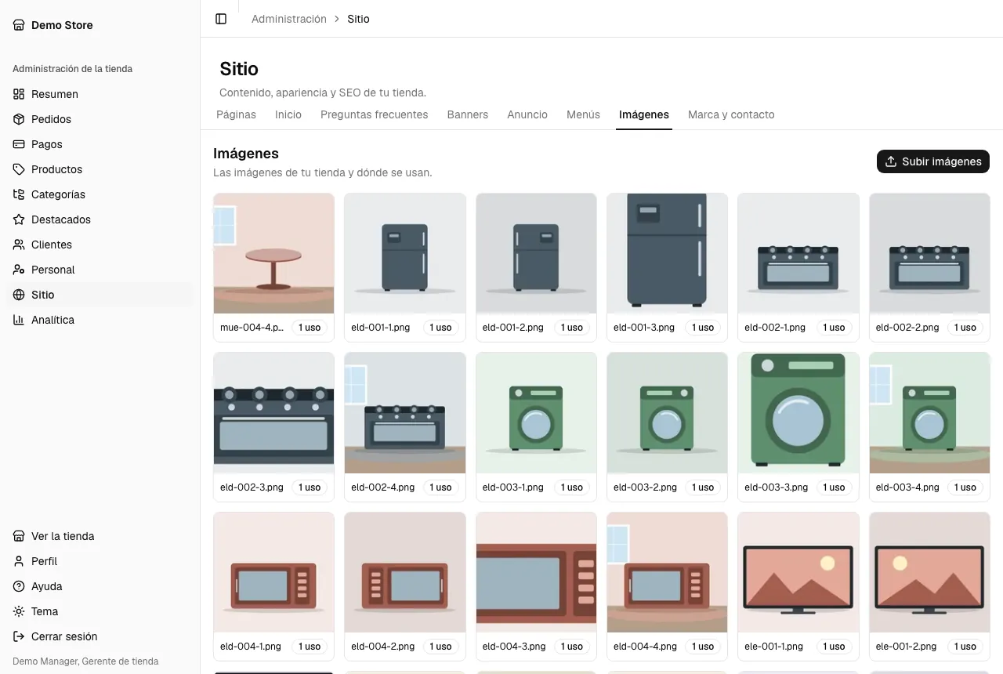Screen dimensions: 1003x674
Task: Select the mue-004-4 table image thumbnail
Action: coord(273,254)
